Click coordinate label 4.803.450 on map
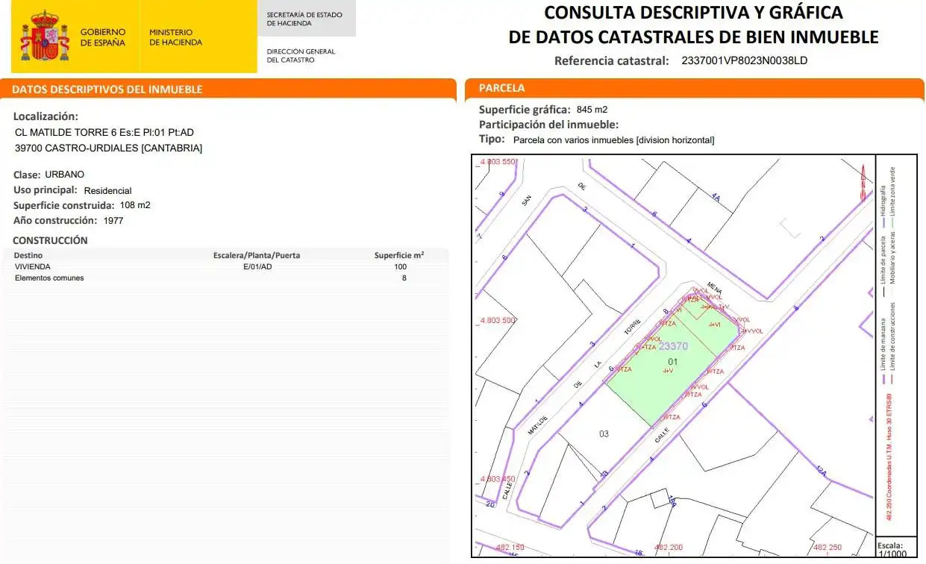926x564 pixels. pyautogui.click(x=498, y=479)
